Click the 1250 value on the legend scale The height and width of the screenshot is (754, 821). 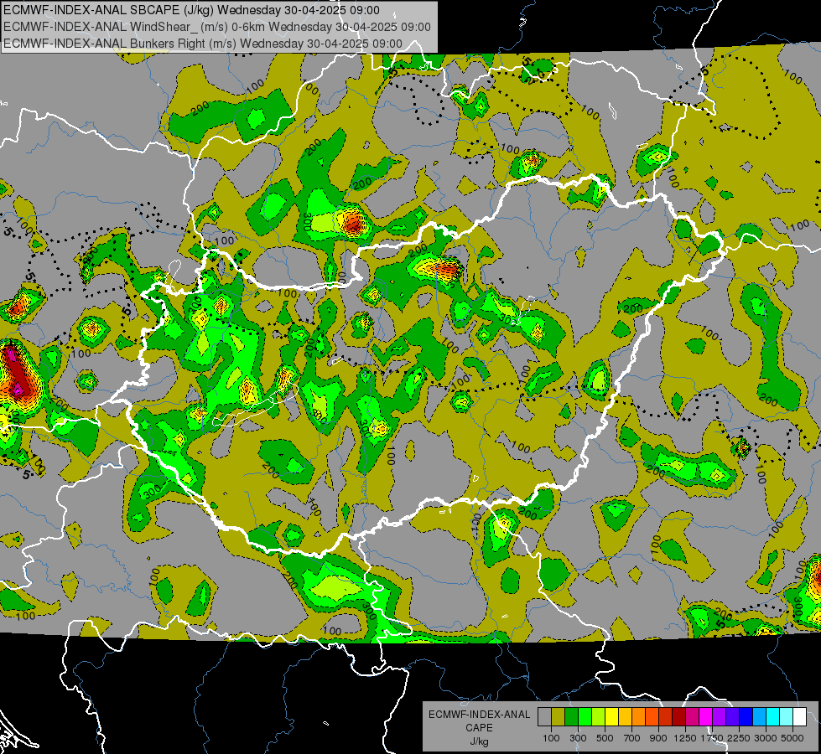(x=685, y=738)
